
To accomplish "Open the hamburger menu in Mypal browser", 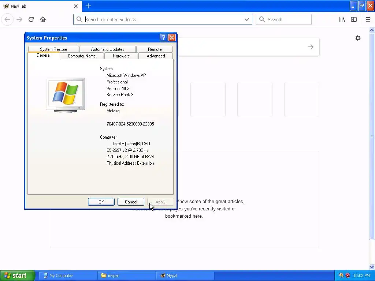I will [368, 19].
